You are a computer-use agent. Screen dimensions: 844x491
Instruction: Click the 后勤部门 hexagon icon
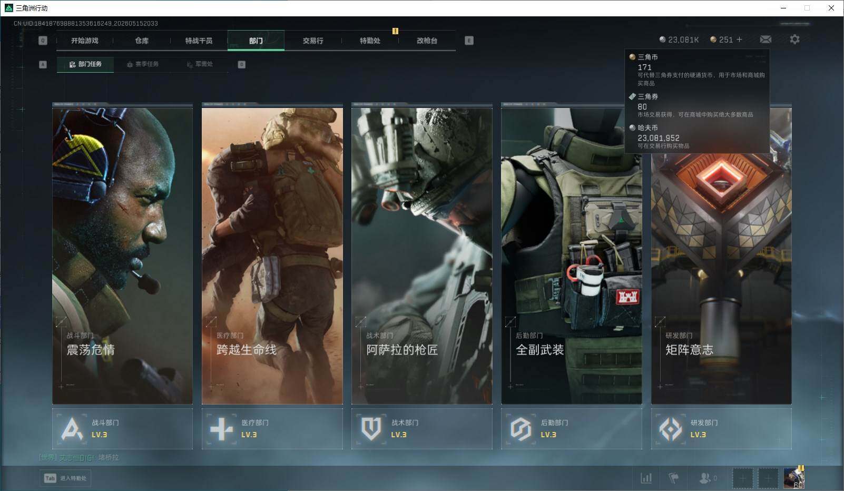(x=521, y=429)
